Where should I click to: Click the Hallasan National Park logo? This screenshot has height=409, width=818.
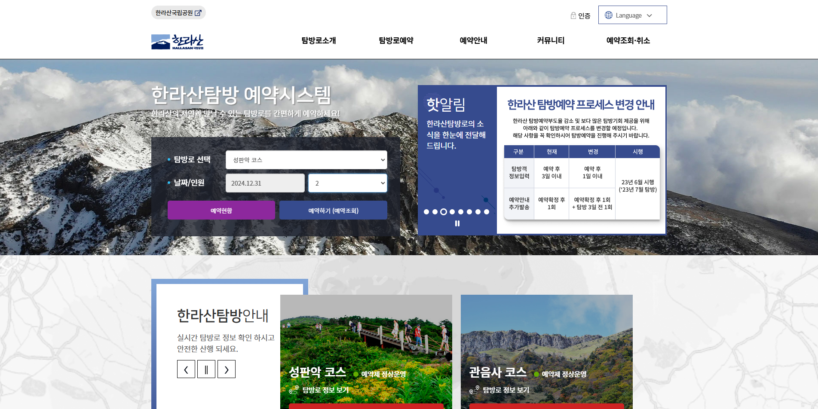(x=177, y=42)
